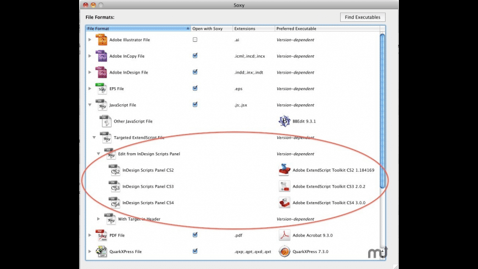Sort by the Extensions column header
The image size is (478, 269).
(x=254, y=29)
